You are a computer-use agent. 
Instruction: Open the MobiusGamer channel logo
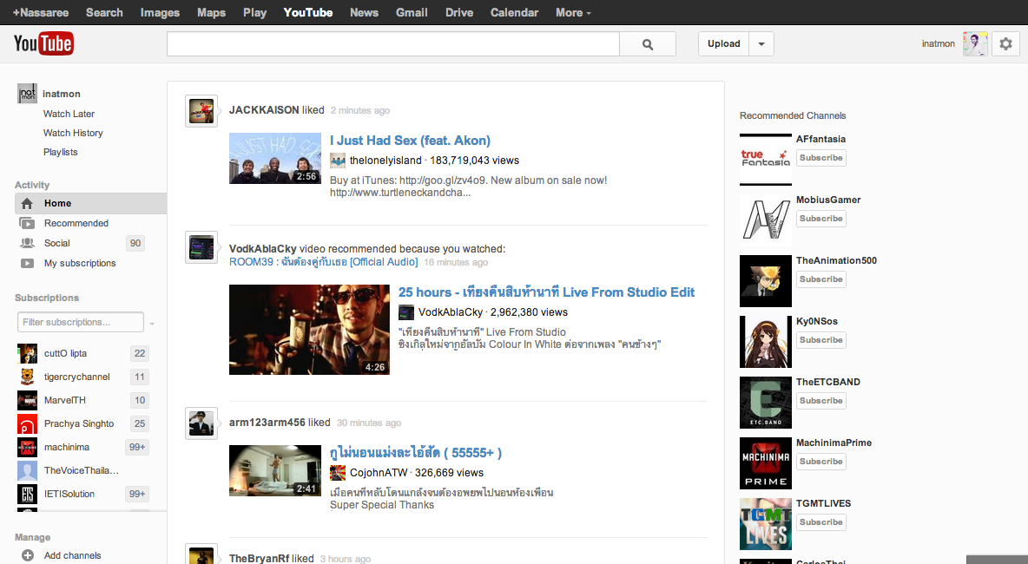tap(766, 220)
